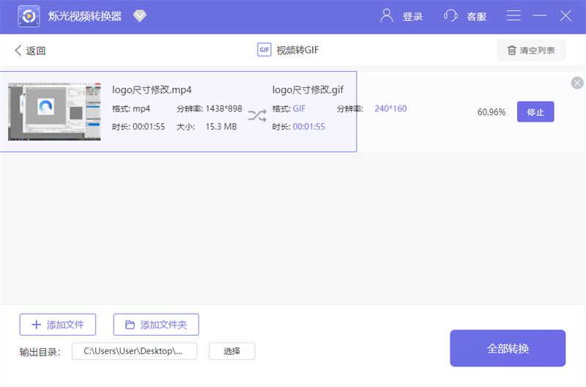Add a folder with 添加文件夹 button

(x=156, y=325)
